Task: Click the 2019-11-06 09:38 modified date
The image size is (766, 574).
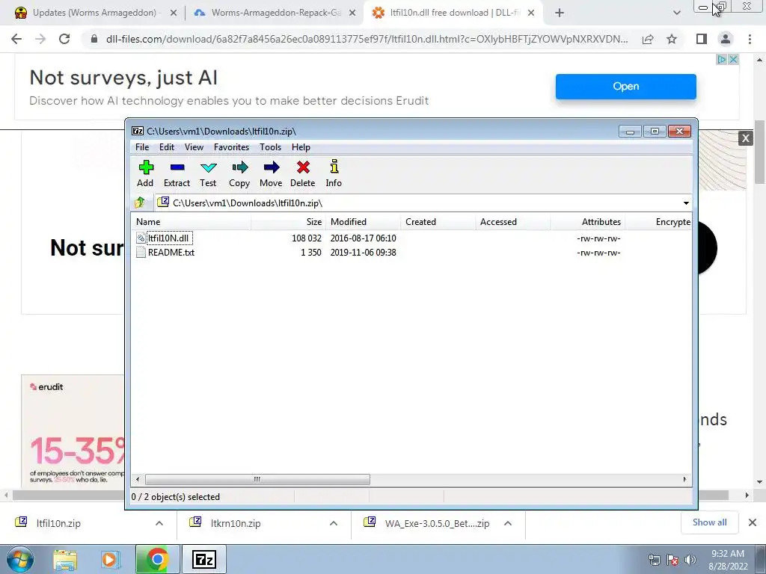Action: (363, 253)
